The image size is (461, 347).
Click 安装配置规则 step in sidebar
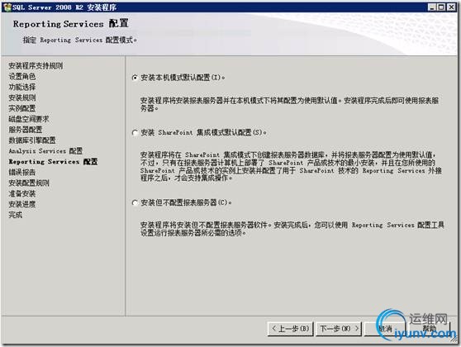pos(29,183)
